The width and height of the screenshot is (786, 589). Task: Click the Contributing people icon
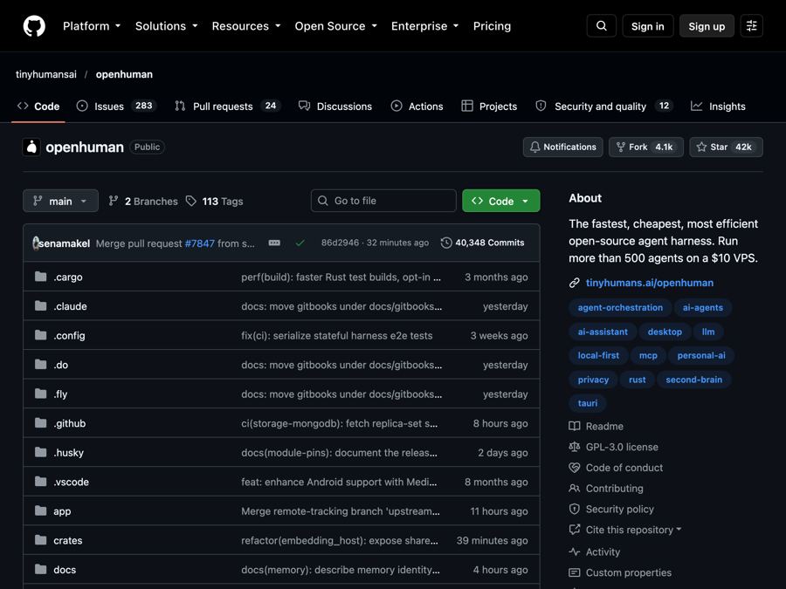[x=575, y=489]
